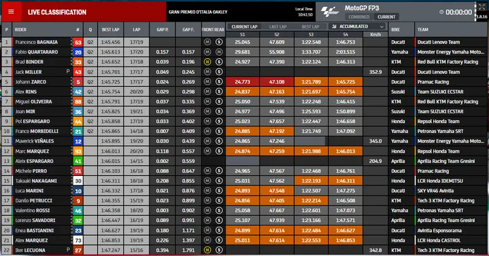Click Bastianini's rear tyre S icon
Viewport: 489px width, 256px height.
click(x=219, y=230)
